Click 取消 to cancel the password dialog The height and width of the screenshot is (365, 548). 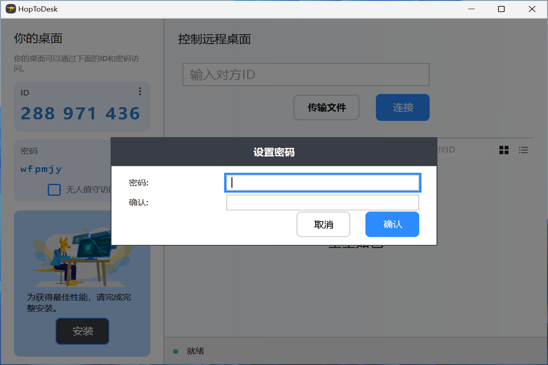click(x=323, y=224)
